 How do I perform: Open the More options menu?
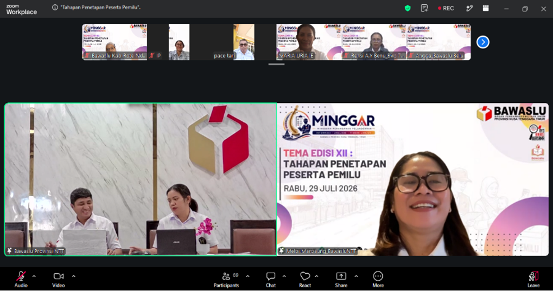[x=378, y=280]
